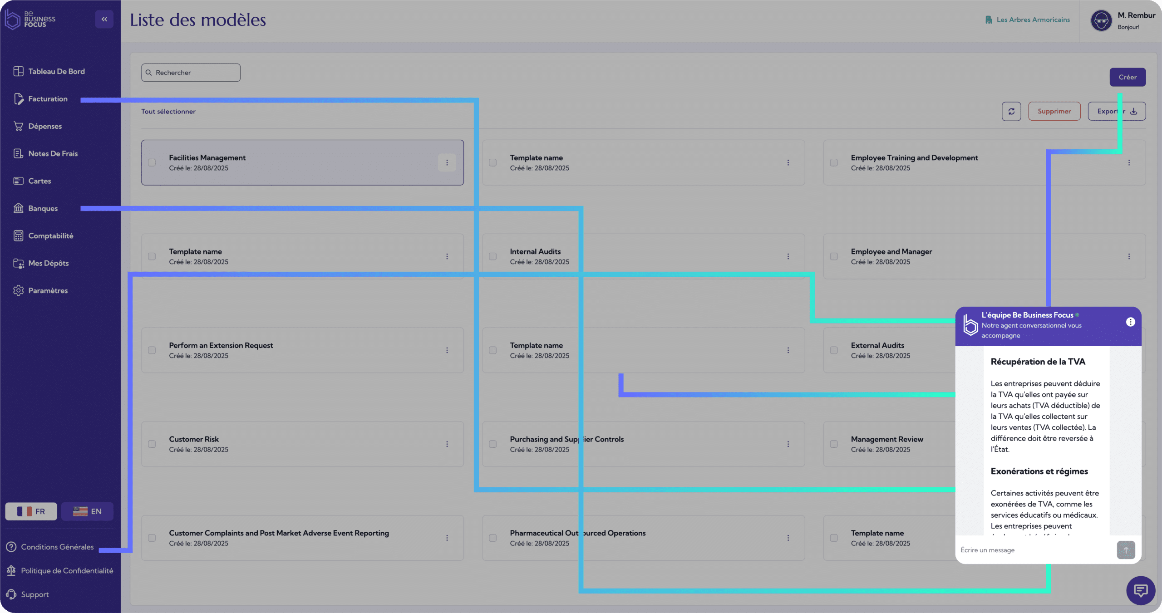The image size is (1162, 613).
Task: Open chat widget options menu icon
Action: 1130,322
